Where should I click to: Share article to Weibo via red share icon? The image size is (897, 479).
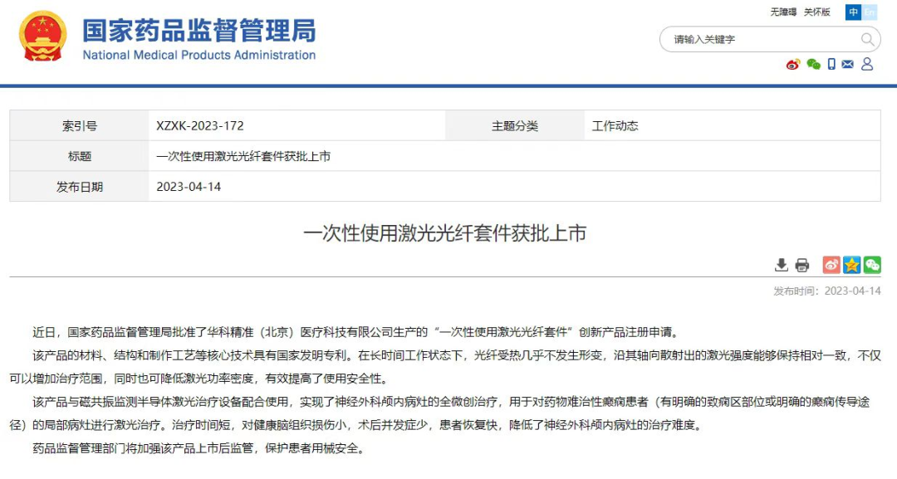point(831,265)
